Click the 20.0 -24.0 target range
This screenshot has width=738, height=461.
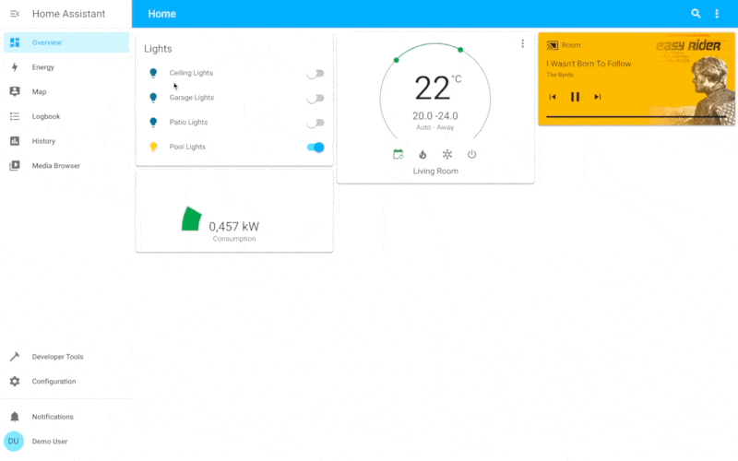coord(435,116)
